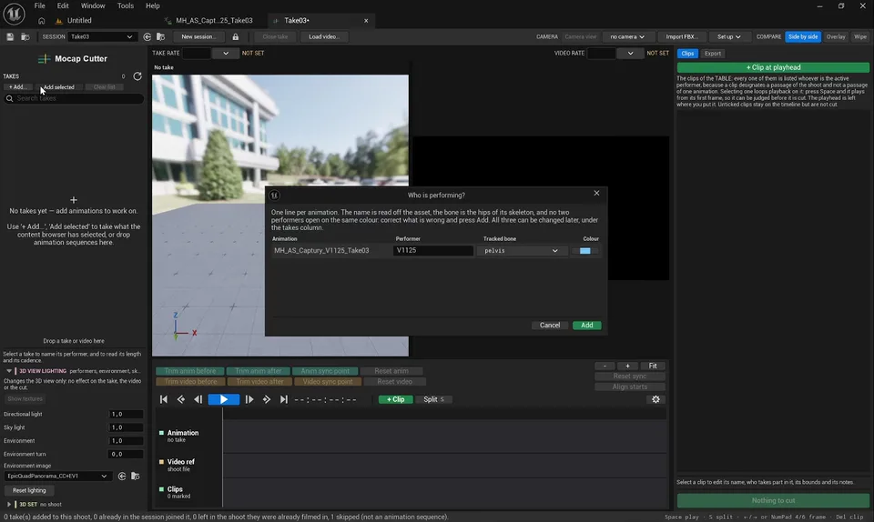This screenshot has width=874, height=522.
Task: Use selected environment image arrow icon
Action: click(122, 477)
